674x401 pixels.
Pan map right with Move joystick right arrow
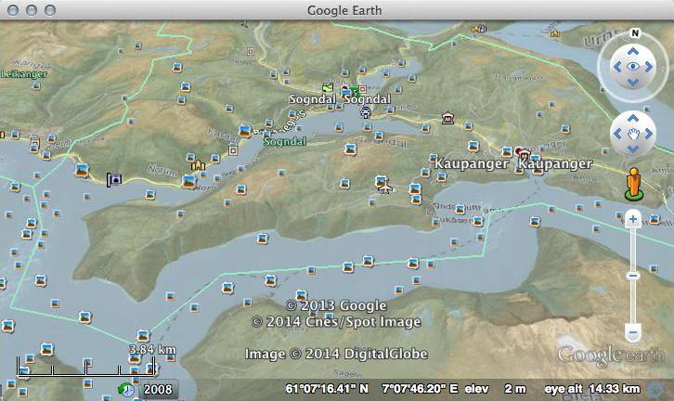click(x=648, y=134)
